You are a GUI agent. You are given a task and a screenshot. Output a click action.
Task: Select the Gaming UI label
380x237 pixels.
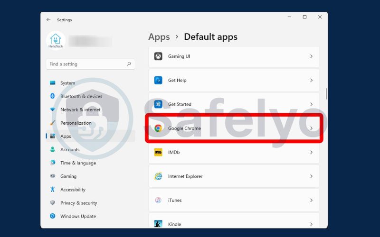click(179, 56)
